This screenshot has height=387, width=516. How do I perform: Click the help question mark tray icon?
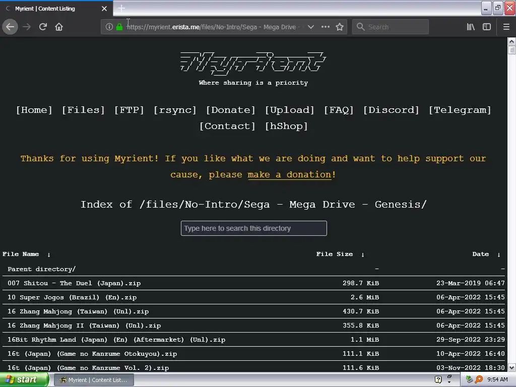coord(438,380)
